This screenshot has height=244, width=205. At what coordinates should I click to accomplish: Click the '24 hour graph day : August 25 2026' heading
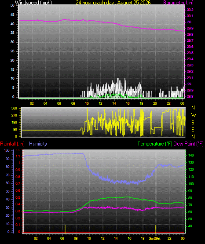[x=113, y=3]
